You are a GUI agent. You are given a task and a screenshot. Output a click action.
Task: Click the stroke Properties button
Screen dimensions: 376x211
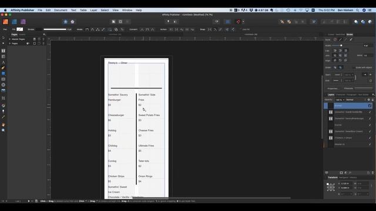(x=333, y=89)
